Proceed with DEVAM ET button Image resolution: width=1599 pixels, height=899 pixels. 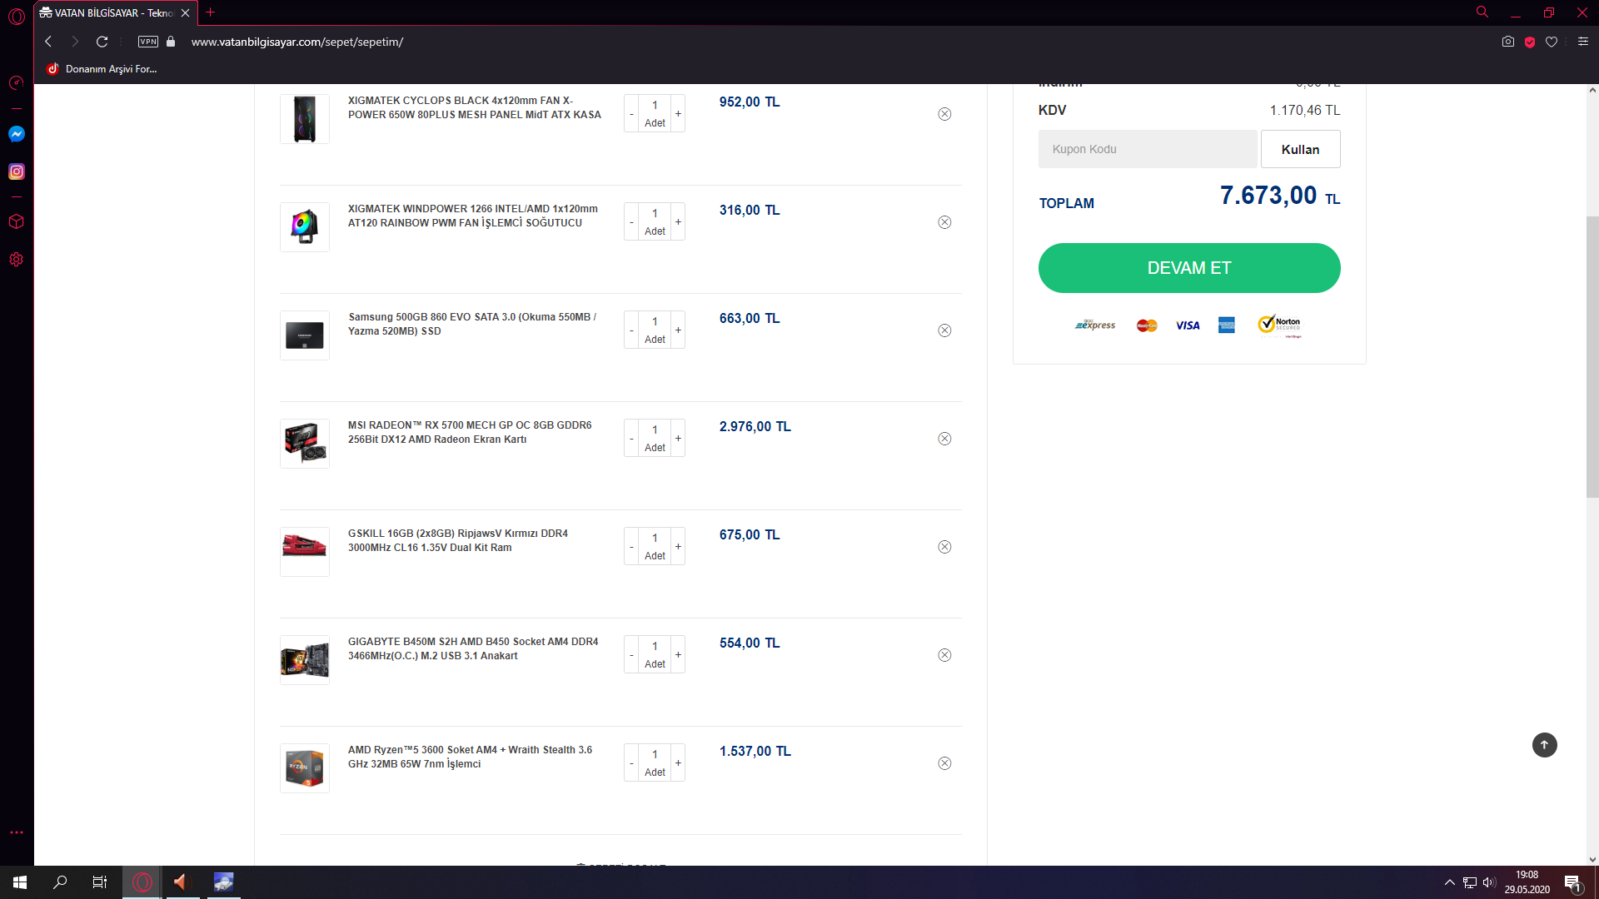coord(1189,268)
